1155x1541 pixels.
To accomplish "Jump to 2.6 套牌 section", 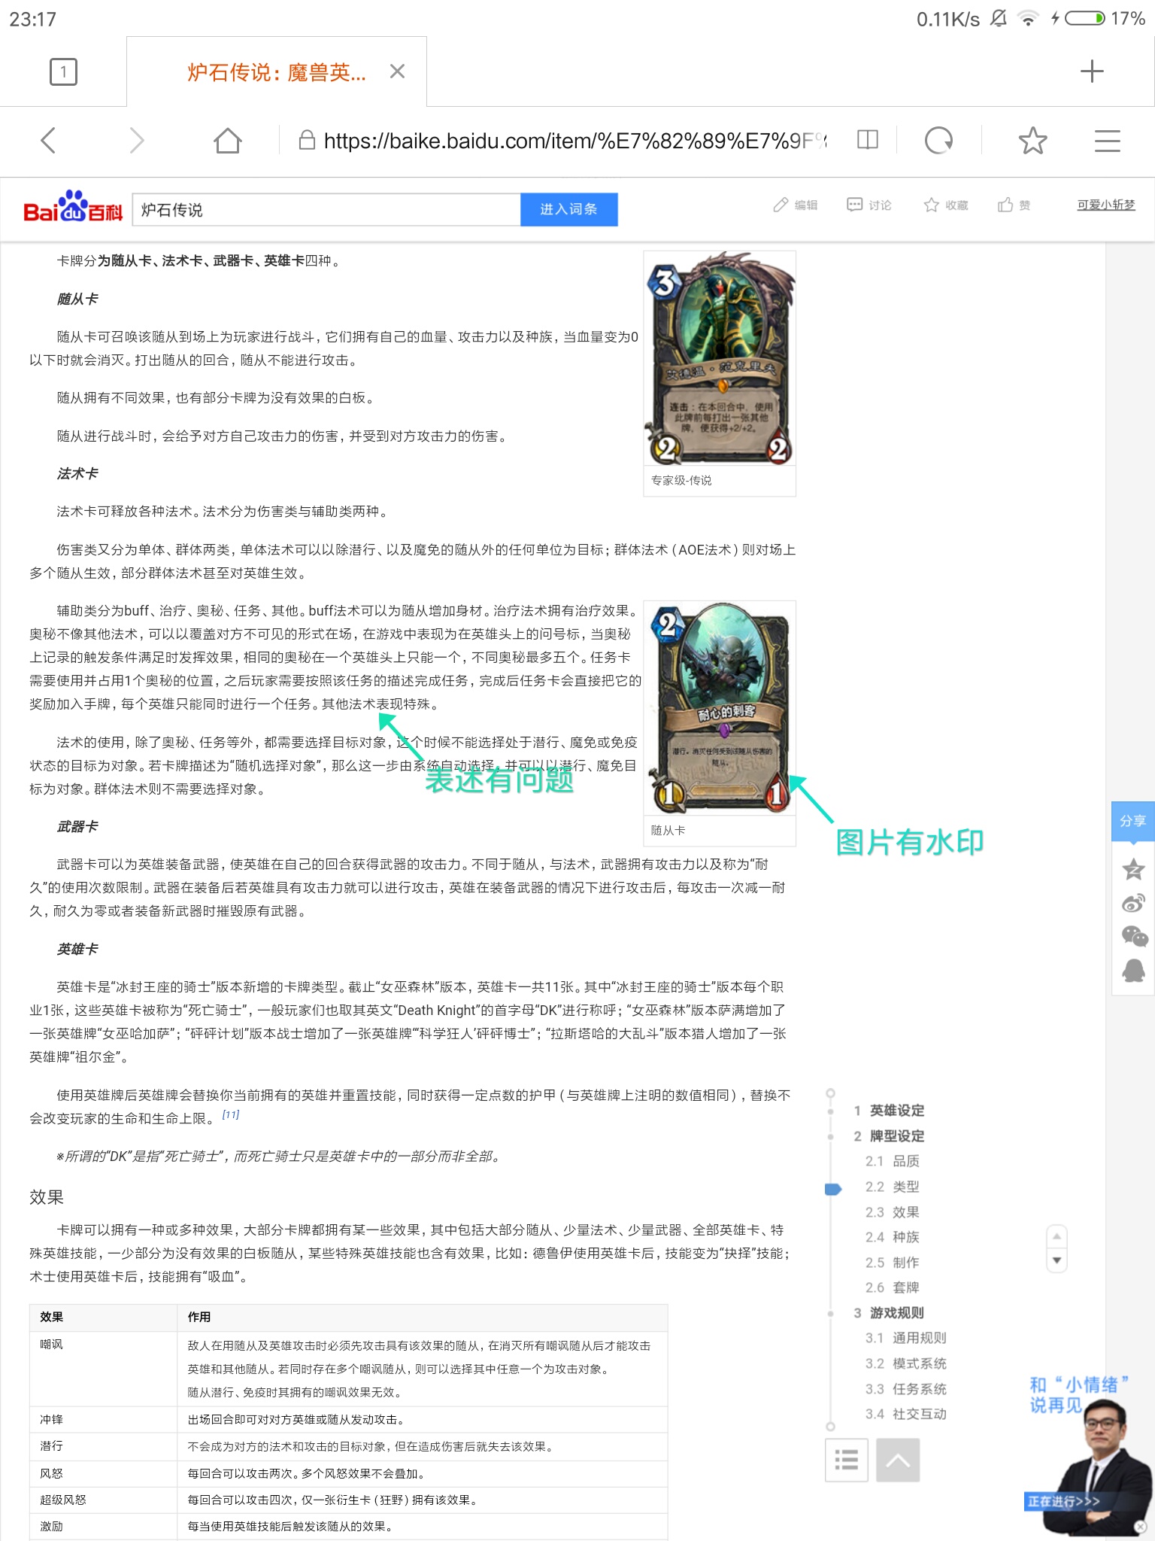I will (893, 1287).
